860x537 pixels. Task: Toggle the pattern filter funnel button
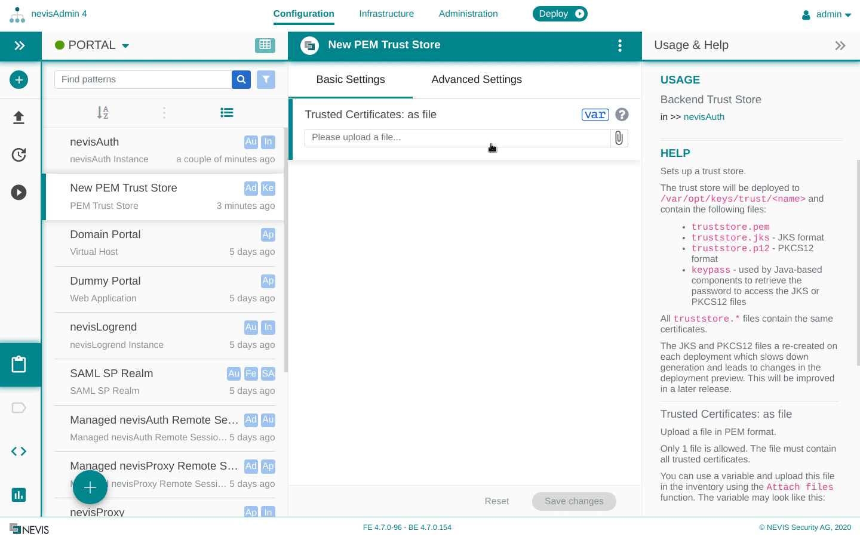pyautogui.click(x=266, y=79)
